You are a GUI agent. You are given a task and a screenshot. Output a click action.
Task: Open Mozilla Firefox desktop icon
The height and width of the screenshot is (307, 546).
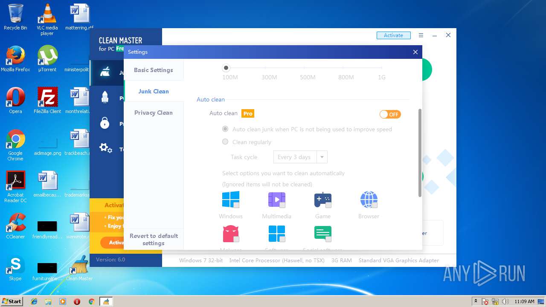click(x=15, y=59)
